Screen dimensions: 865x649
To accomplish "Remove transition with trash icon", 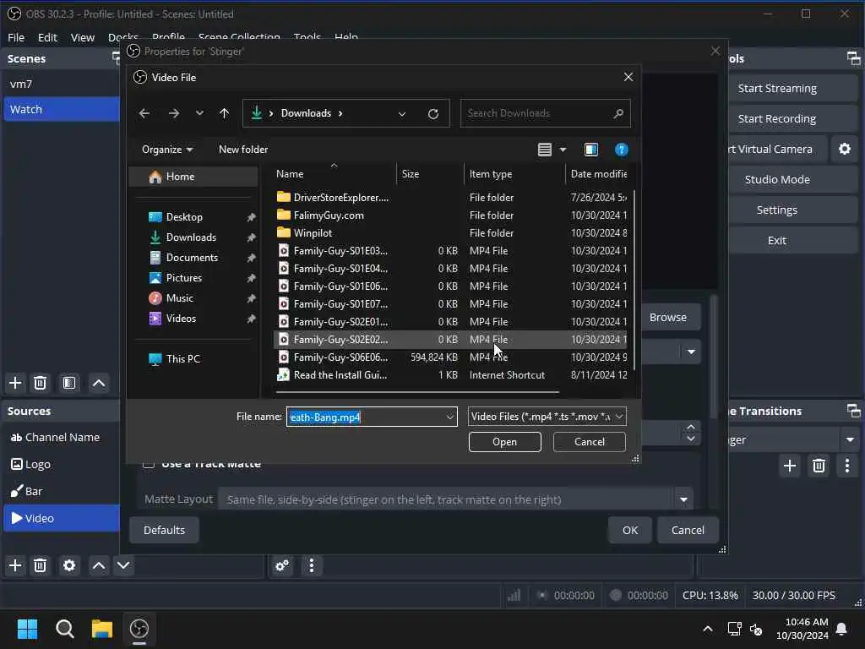I will [x=819, y=466].
